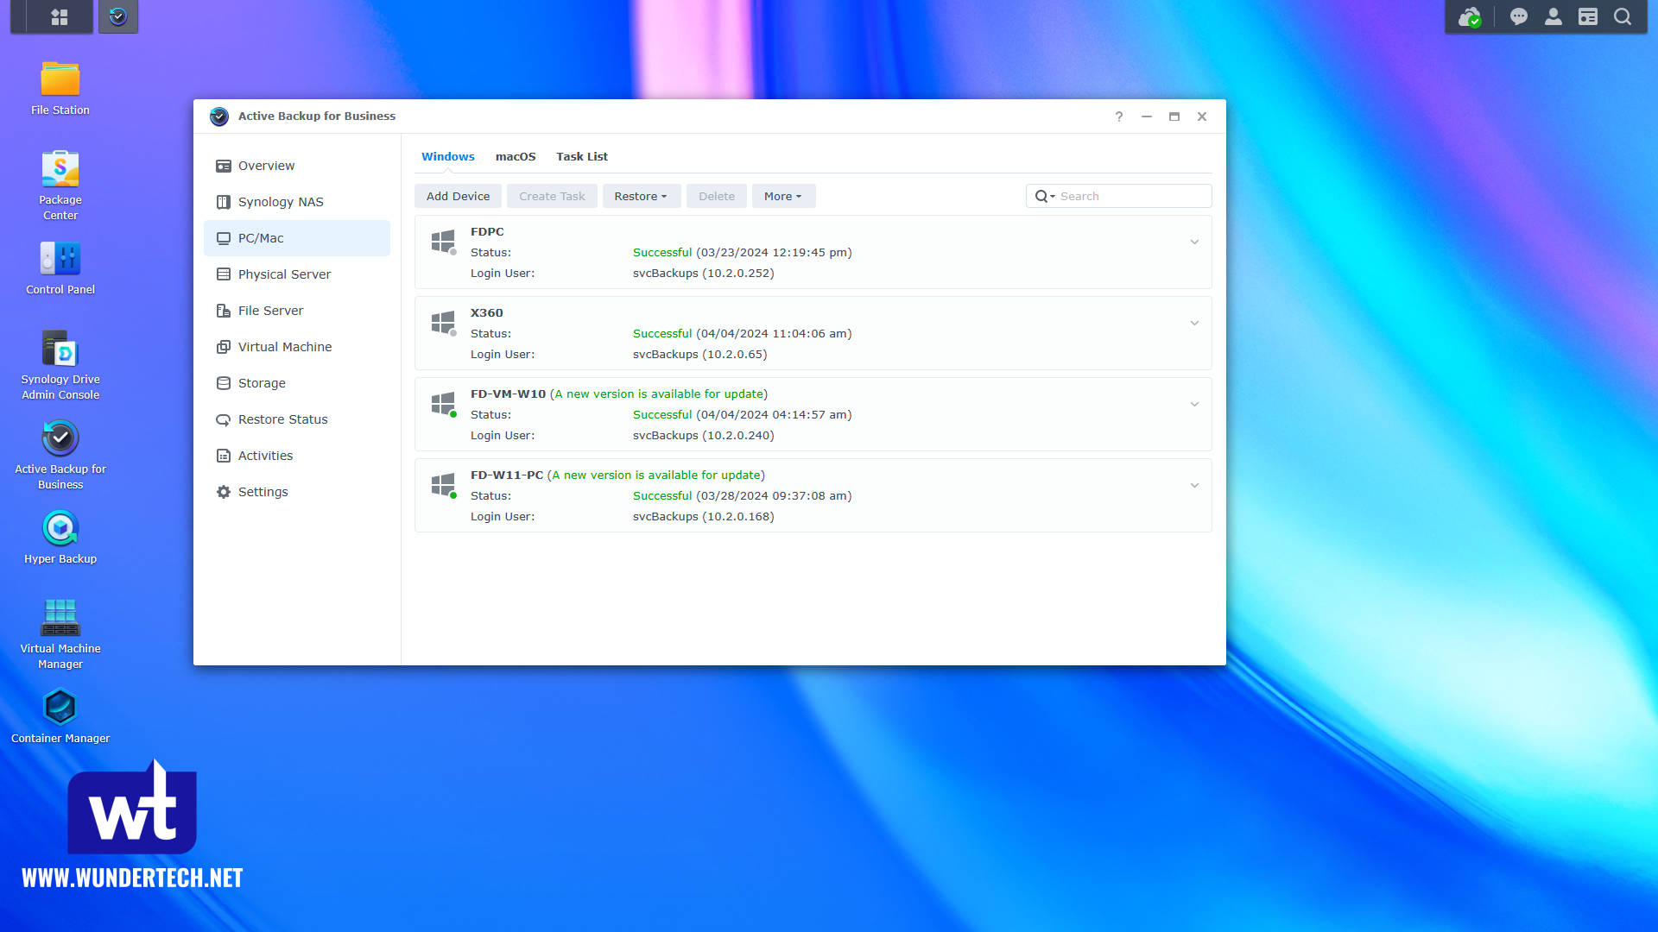The width and height of the screenshot is (1658, 932).
Task: Open the Settings panel
Action: click(x=262, y=492)
